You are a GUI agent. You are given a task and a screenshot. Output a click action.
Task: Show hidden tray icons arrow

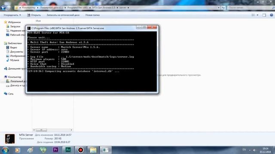pos(250,150)
